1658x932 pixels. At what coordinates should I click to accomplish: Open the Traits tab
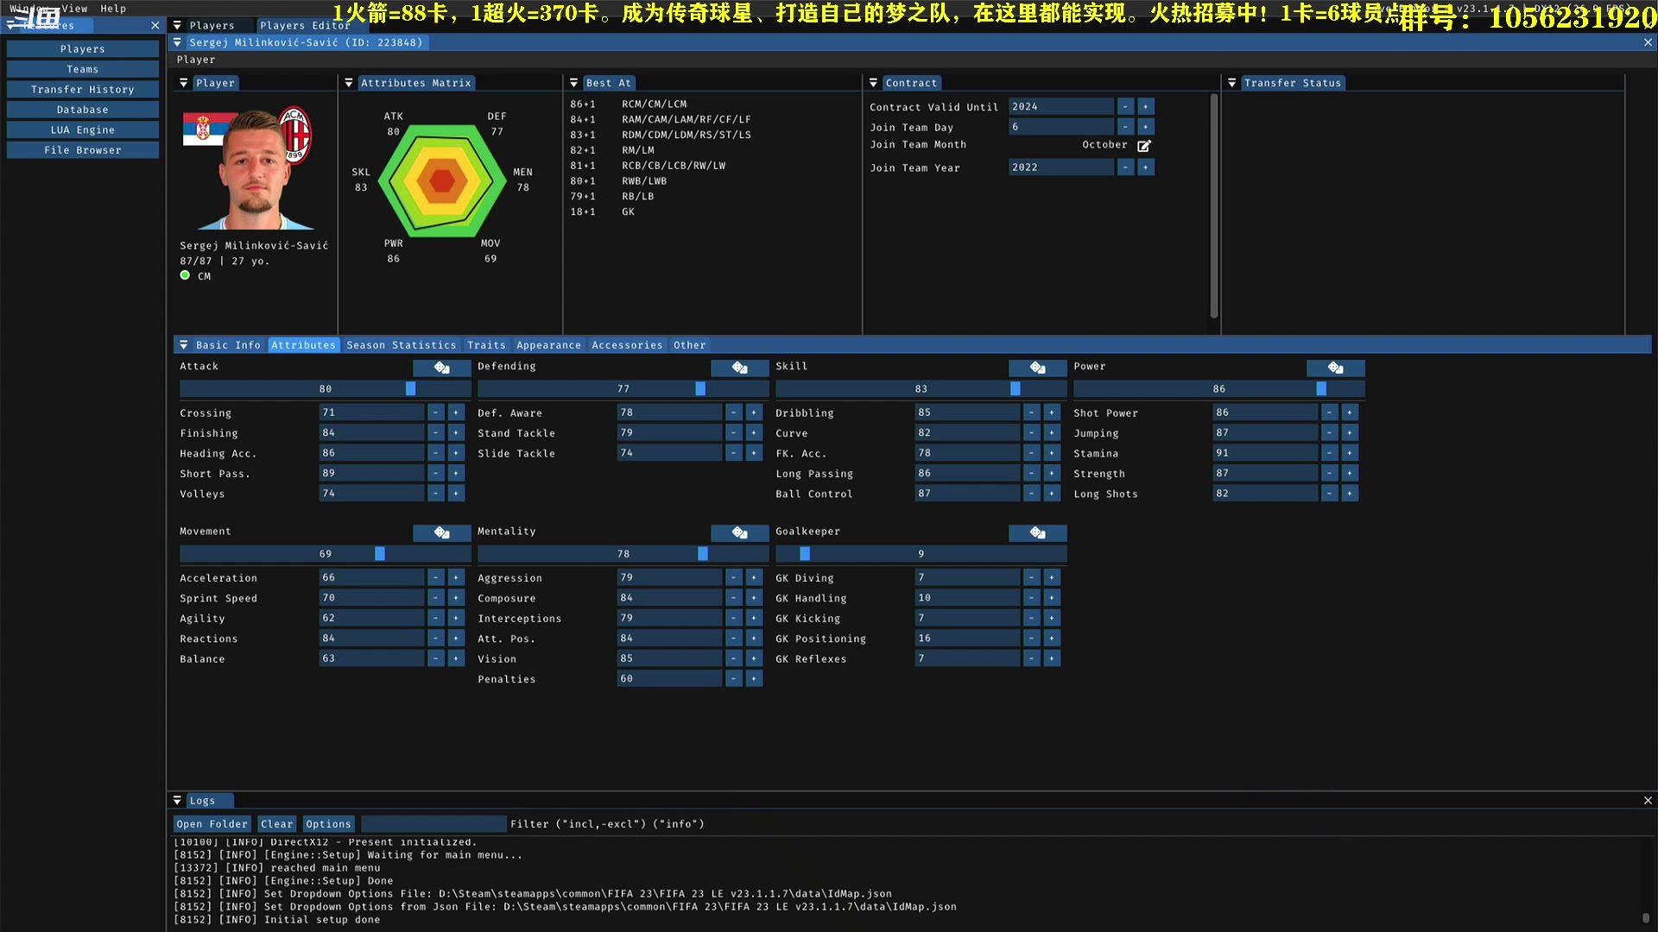(486, 345)
